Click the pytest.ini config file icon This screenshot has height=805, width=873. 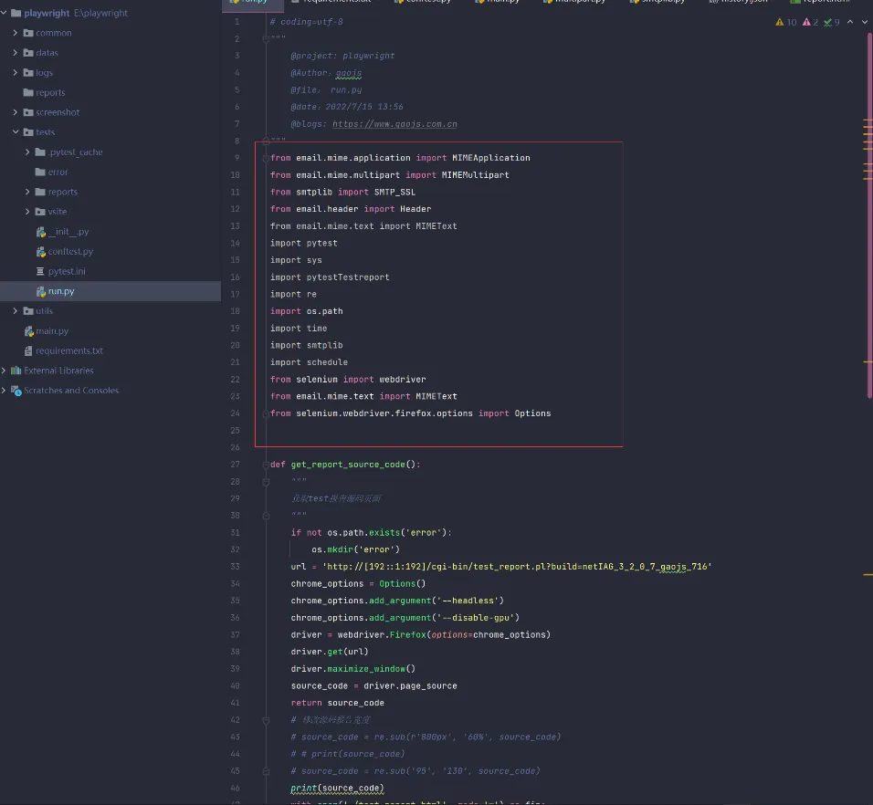pyautogui.click(x=40, y=271)
